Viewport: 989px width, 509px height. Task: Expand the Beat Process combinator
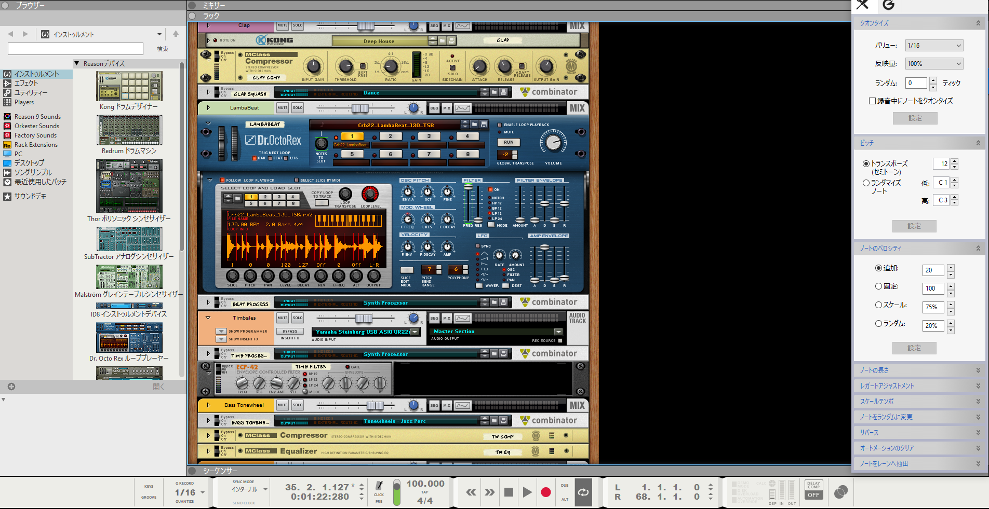pos(208,302)
